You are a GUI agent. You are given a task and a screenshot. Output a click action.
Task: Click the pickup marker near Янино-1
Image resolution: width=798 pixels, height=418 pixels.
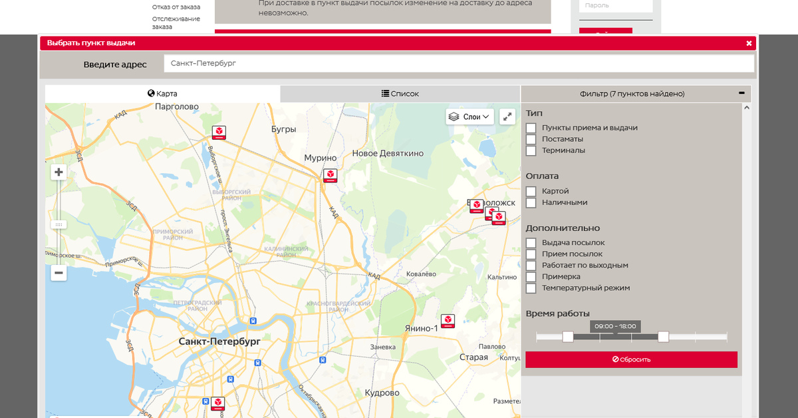click(x=448, y=321)
